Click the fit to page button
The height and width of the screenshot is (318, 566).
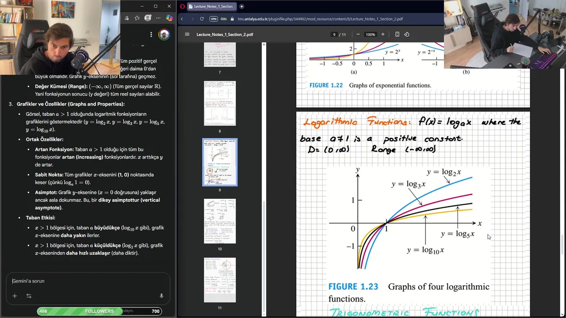397,34
